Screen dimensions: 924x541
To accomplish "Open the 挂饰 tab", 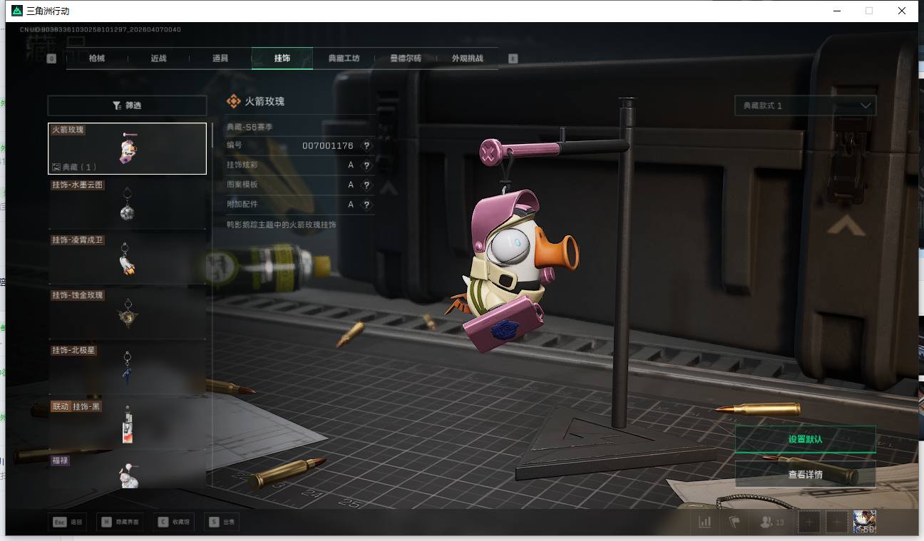I will point(282,58).
